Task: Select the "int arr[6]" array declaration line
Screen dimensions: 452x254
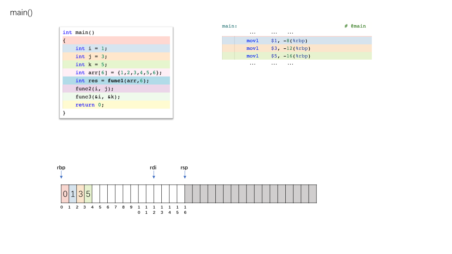Action: (116, 73)
